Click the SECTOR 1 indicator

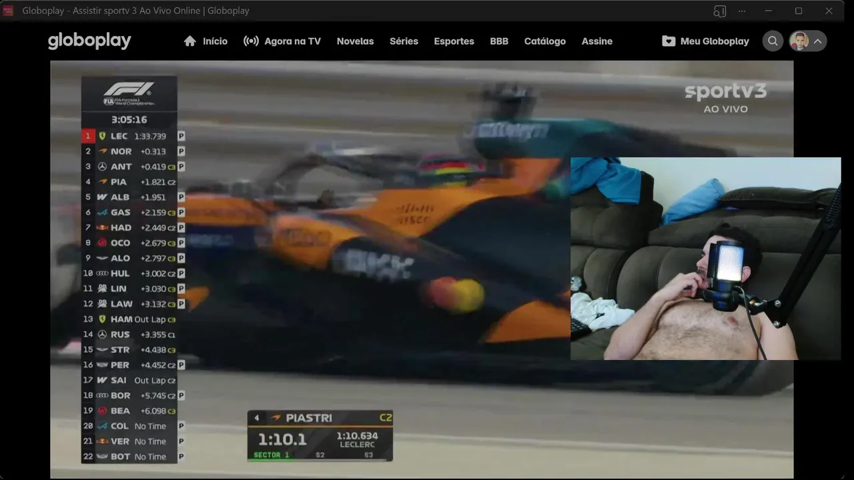pyautogui.click(x=272, y=455)
